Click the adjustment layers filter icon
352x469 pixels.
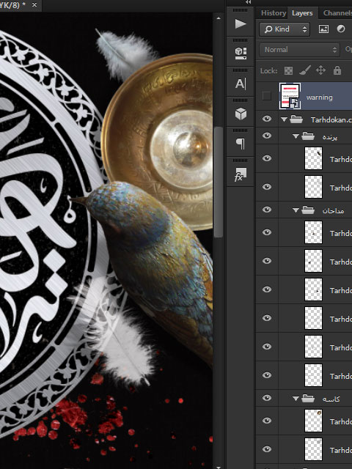(341, 29)
